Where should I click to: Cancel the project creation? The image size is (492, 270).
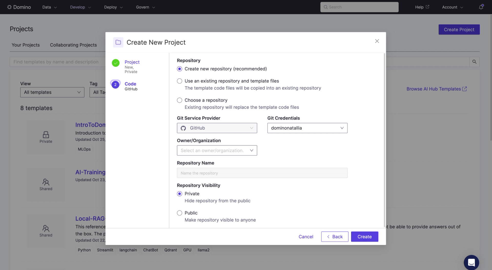pos(306,237)
